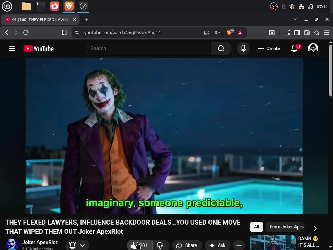Open the file manager folder icon in the panel
The width and height of the screenshot is (333, 250).
coord(26,6)
